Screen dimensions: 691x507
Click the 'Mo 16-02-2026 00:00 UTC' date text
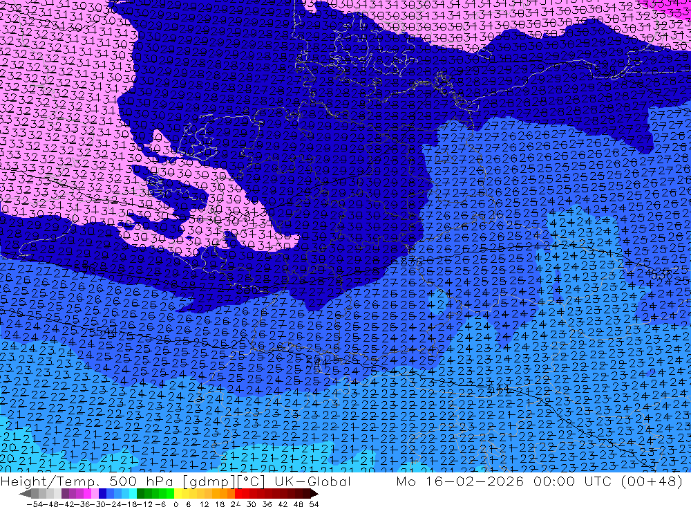coord(506,481)
